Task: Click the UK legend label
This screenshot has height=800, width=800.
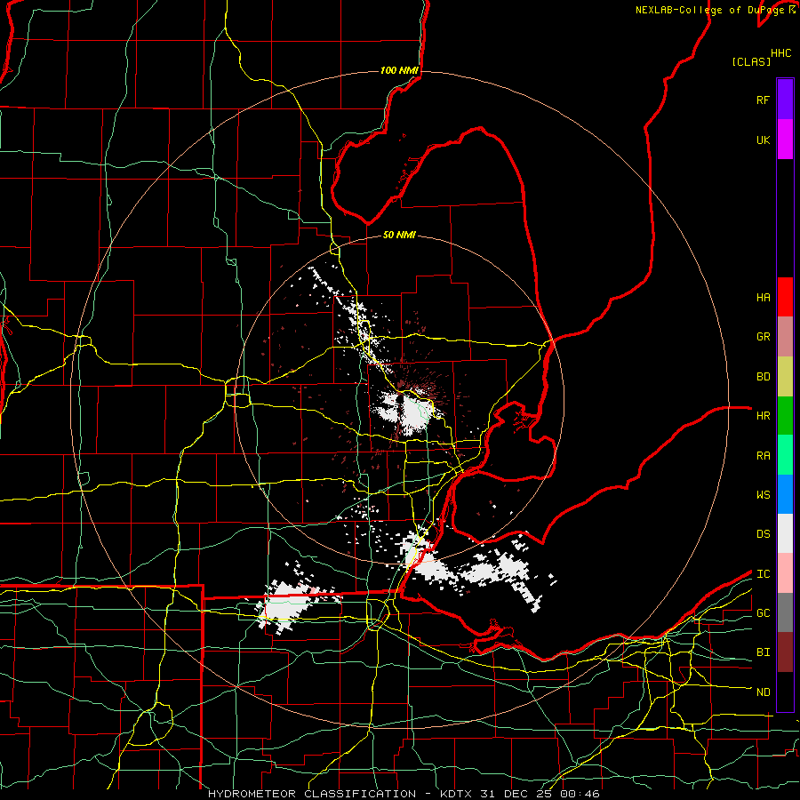Action: (x=763, y=140)
